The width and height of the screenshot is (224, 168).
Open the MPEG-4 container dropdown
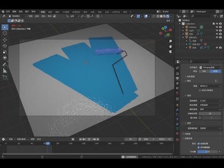tap(210, 86)
